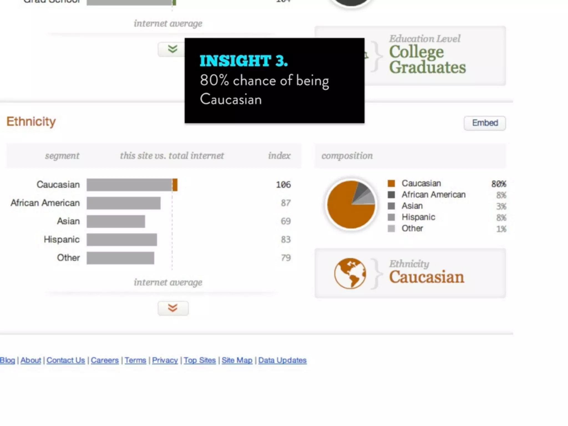The image size is (568, 426).
Task: Expand ethnicity section with orange chevron
Action: pos(173,308)
